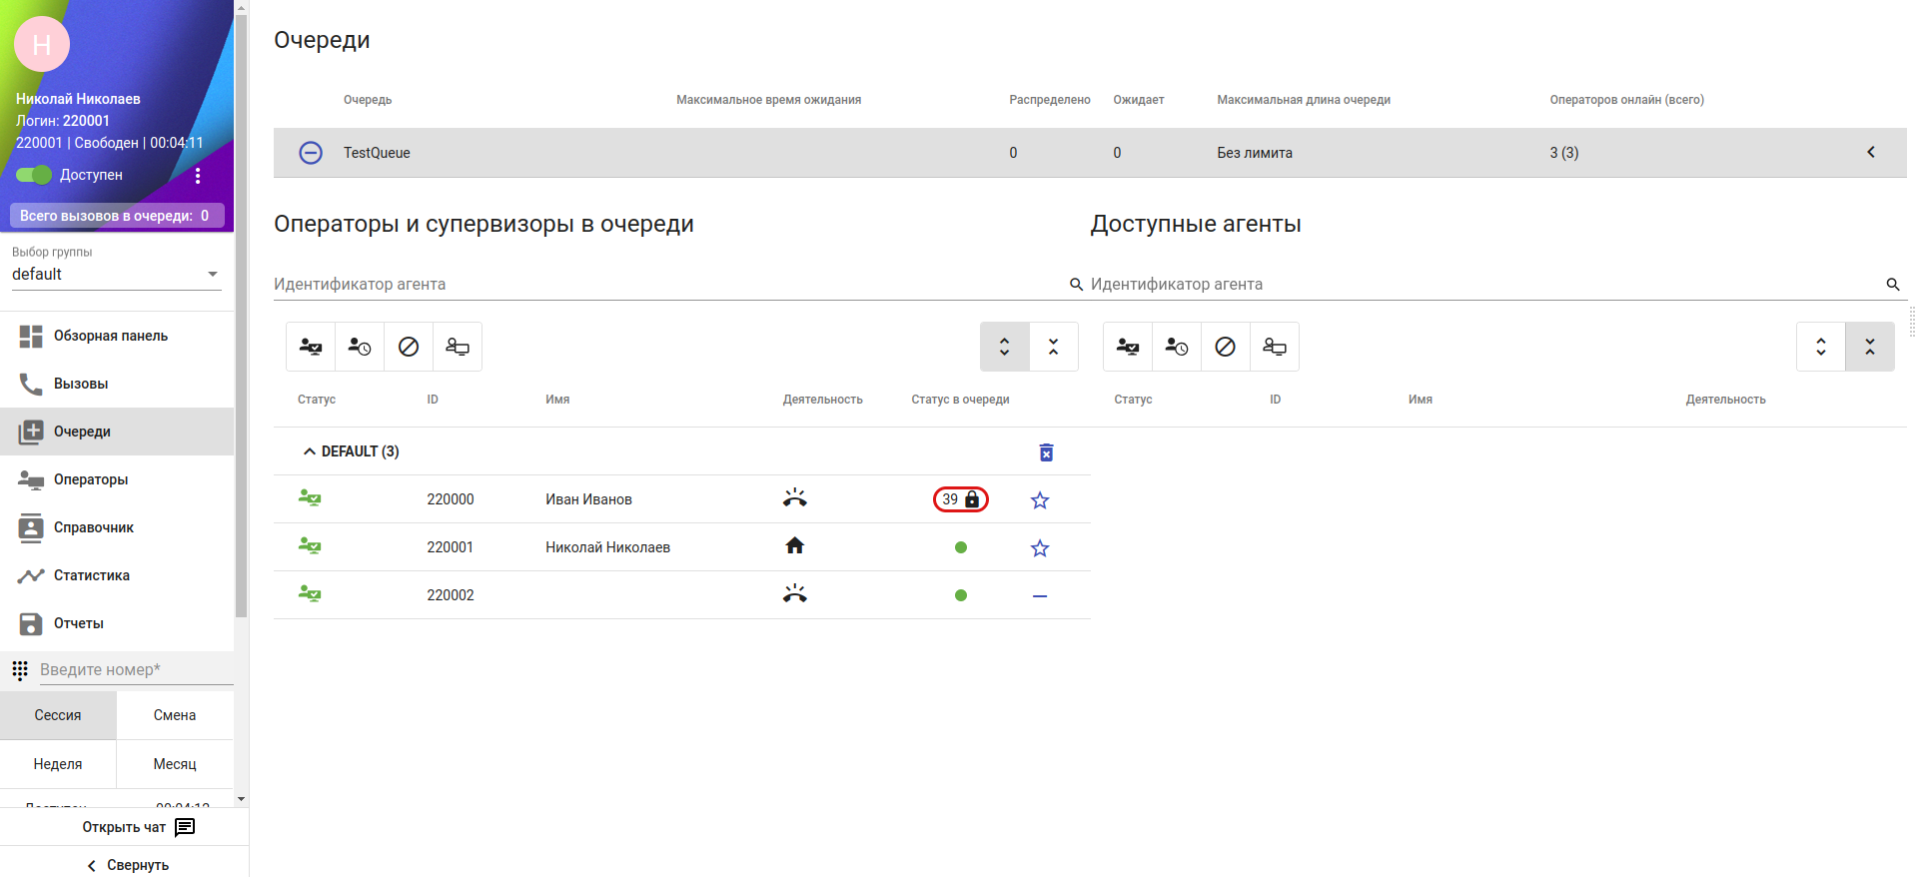Collapse the DEFAULT (3) group

click(x=310, y=451)
